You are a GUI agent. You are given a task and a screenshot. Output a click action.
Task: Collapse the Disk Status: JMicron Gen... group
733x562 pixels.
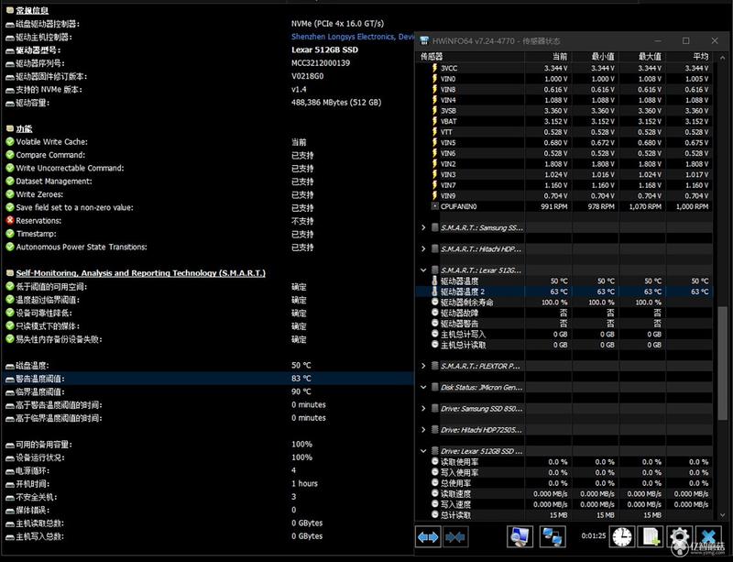[x=423, y=388]
